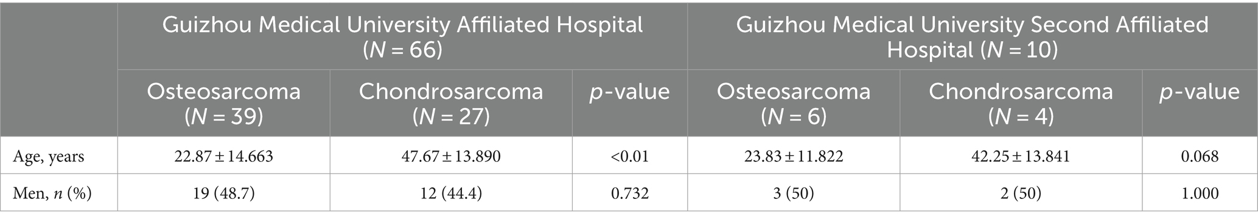Select the <0.01 p-value cell
The width and height of the screenshot is (1258, 222).
[630, 156]
